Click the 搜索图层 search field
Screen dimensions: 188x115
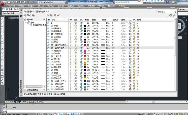(x=165, y=12)
